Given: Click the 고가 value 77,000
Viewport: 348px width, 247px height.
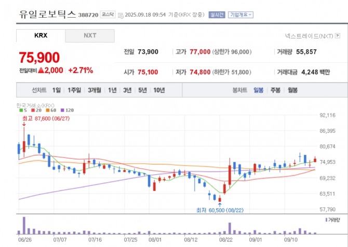Looking at the screenshot, I should pyautogui.click(x=200, y=52).
